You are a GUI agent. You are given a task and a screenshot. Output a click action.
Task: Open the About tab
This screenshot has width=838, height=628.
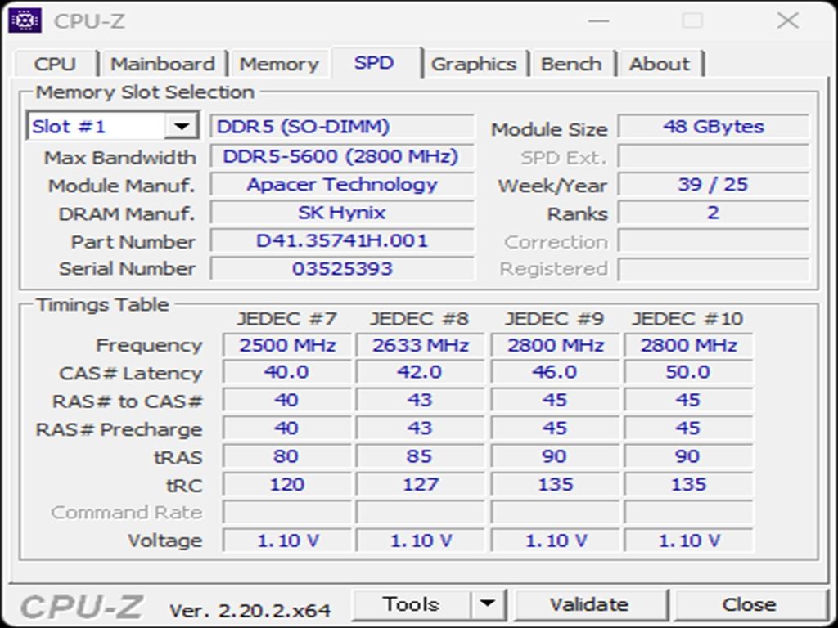pyautogui.click(x=660, y=64)
